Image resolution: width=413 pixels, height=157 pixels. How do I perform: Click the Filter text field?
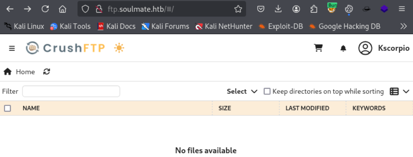point(71,91)
